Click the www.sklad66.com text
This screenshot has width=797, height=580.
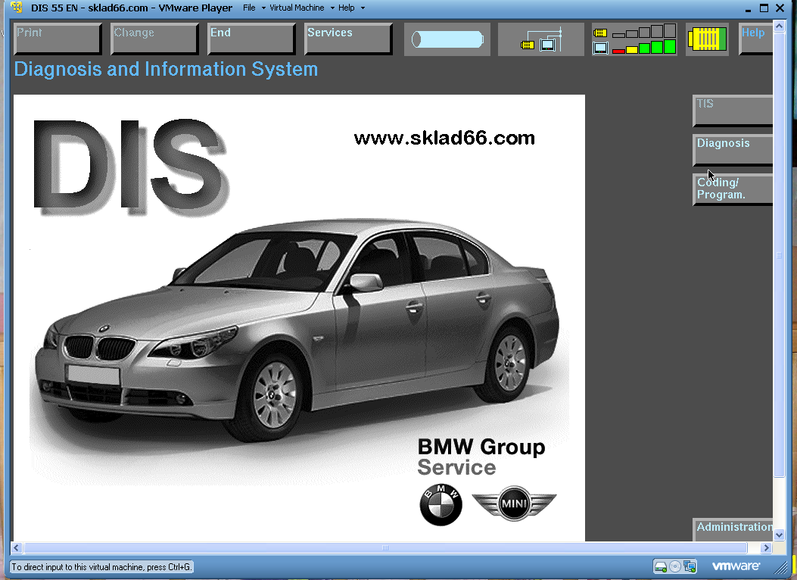444,138
